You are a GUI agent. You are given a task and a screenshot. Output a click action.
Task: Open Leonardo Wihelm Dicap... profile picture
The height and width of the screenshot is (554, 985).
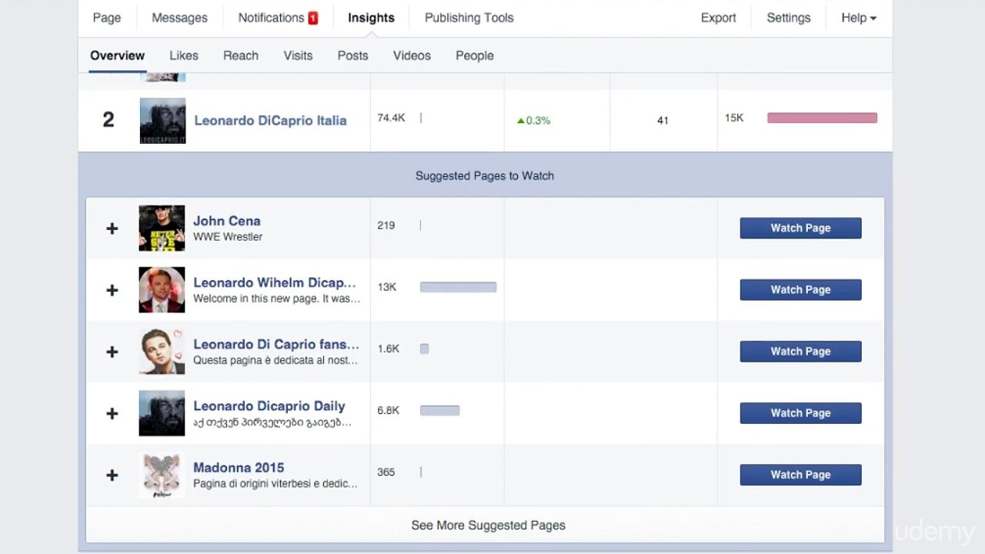[162, 290]
